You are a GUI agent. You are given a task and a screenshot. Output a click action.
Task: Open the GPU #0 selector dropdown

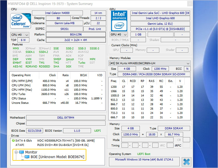[x=119, y=35]
